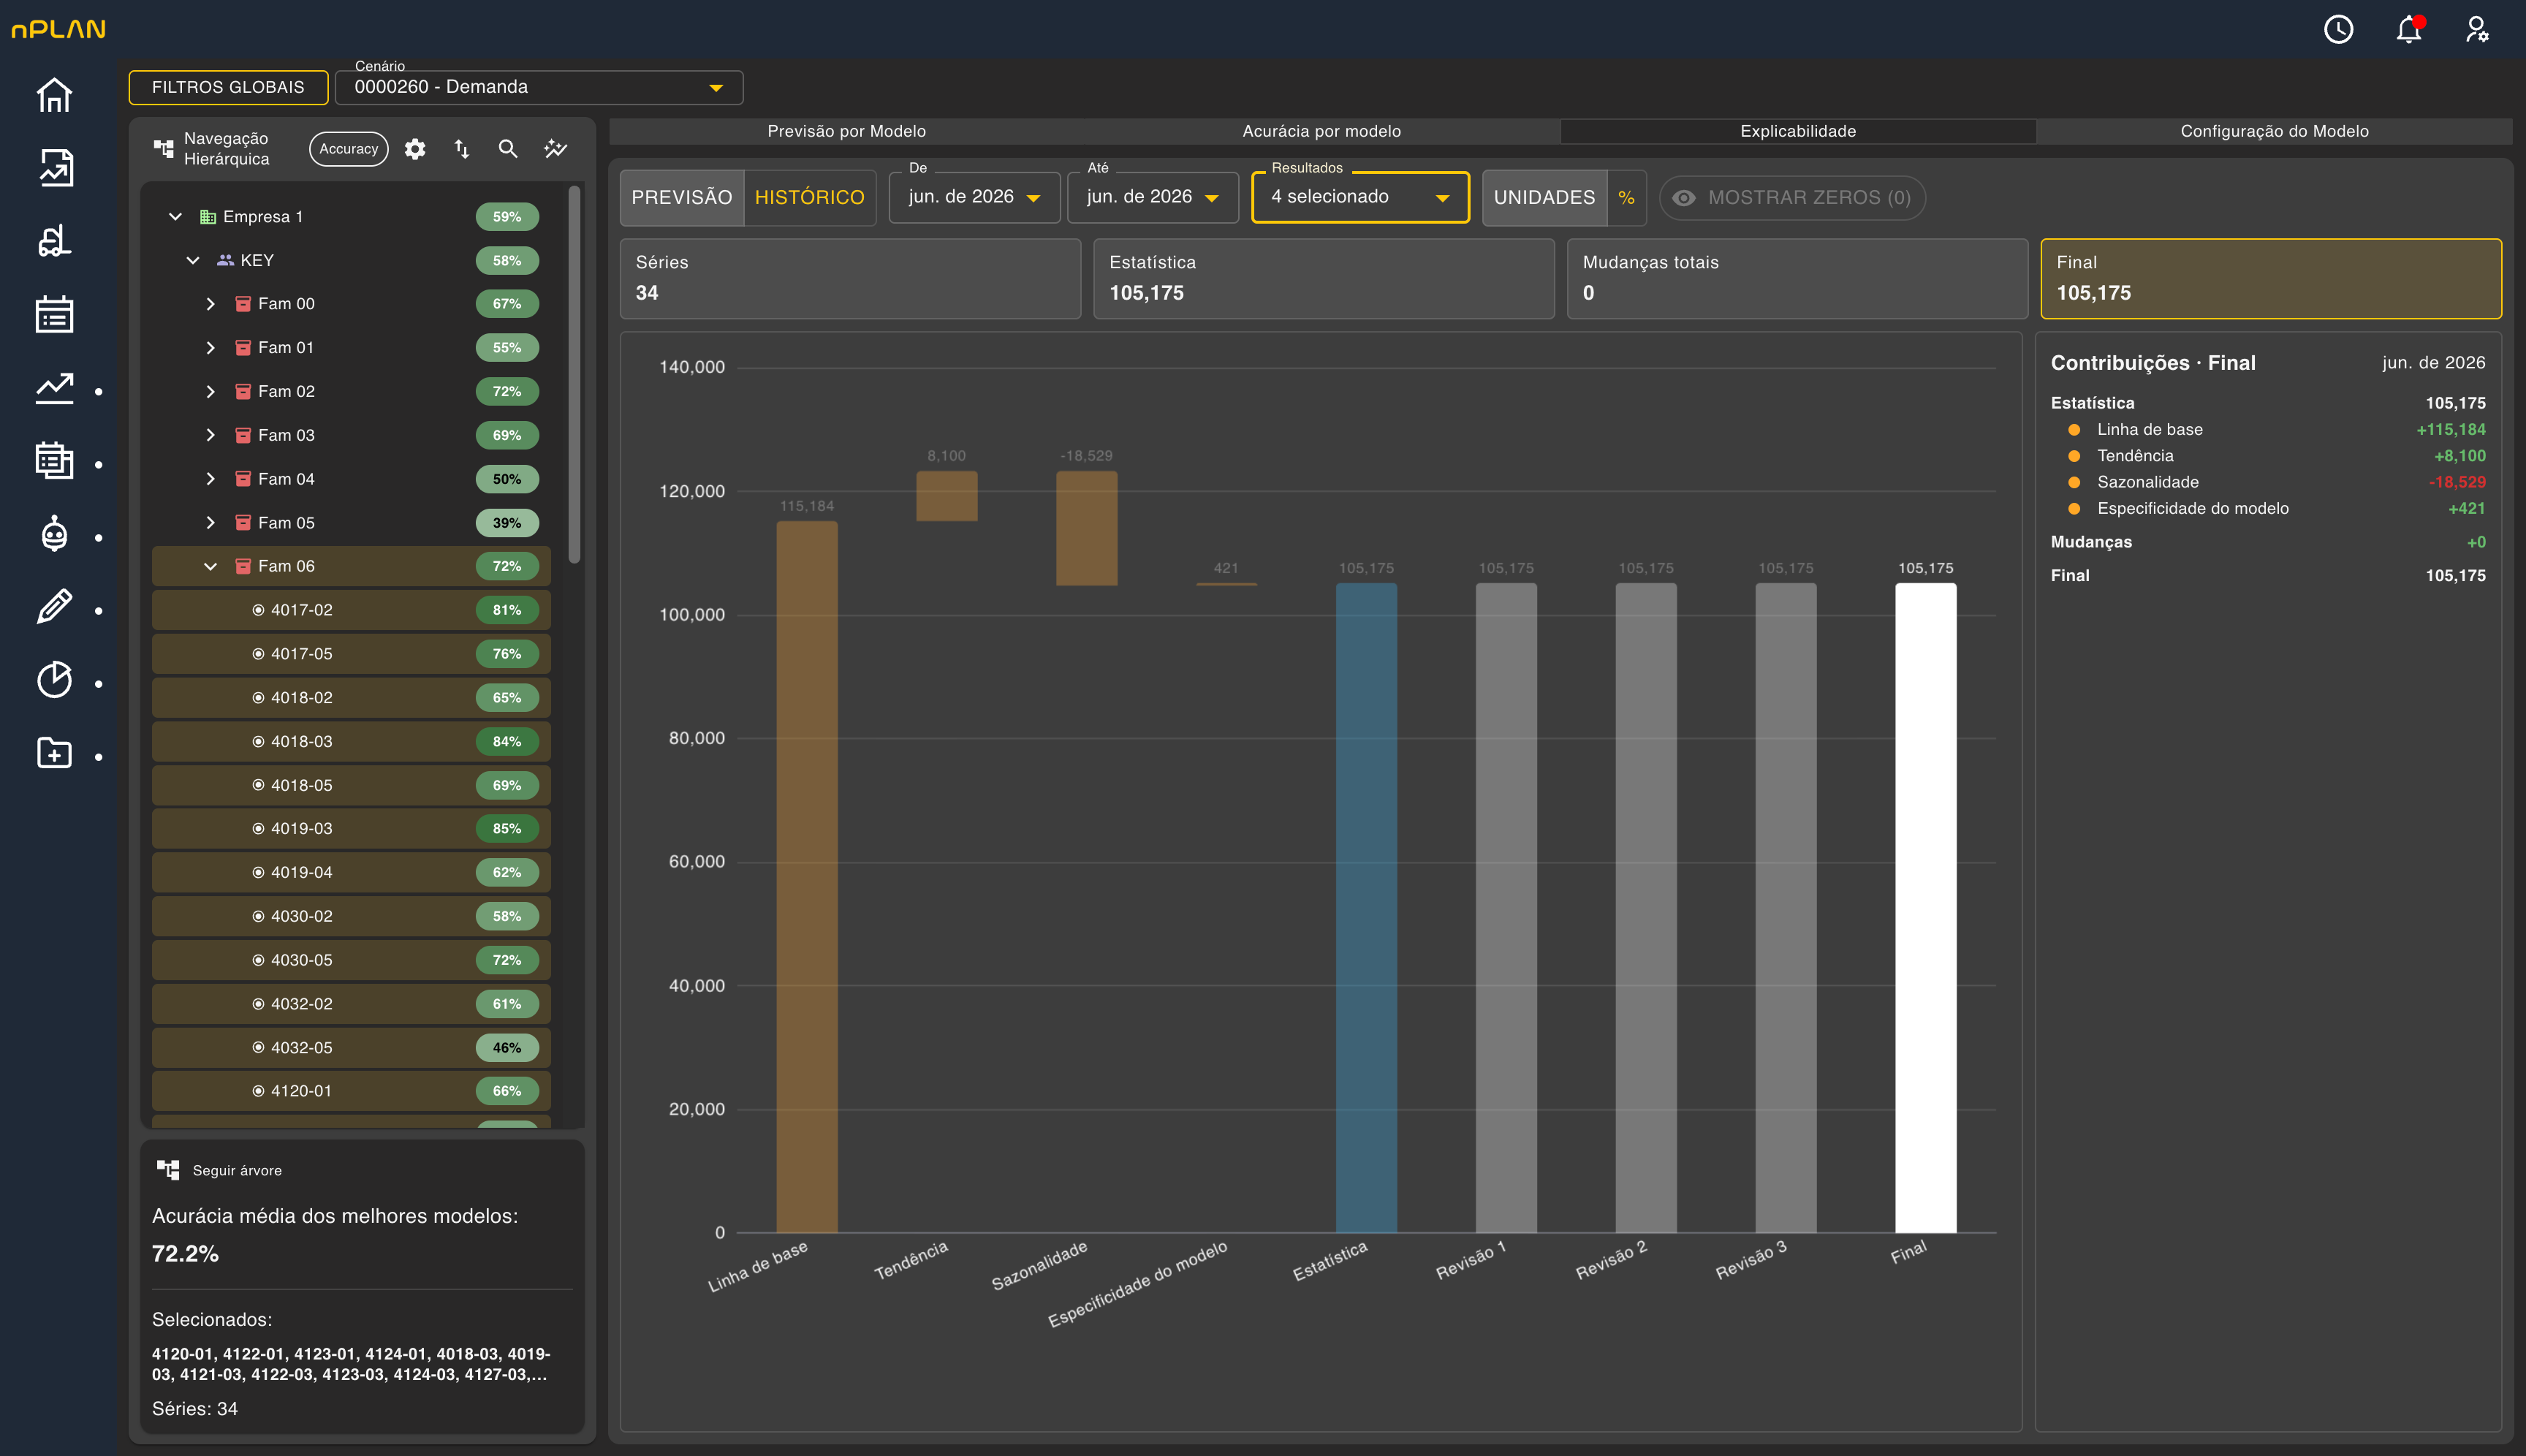The image size is (2526, 1456).
Task: Open Configuração do Modelo tab
Action: (2274, 131)
